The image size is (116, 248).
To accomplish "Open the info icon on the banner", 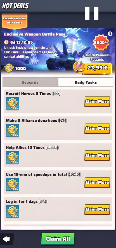I will pos(110,34).
